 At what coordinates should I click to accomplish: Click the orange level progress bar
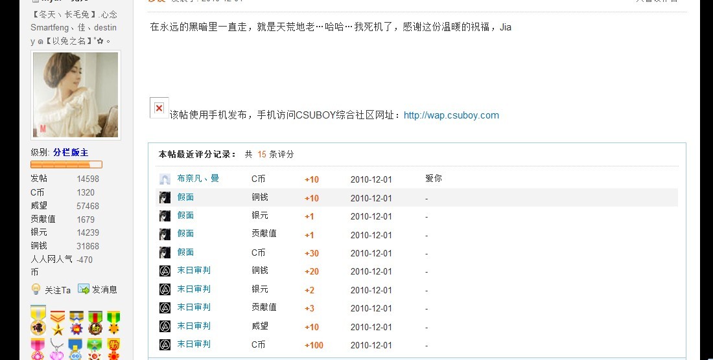click(x=66, y=164)
